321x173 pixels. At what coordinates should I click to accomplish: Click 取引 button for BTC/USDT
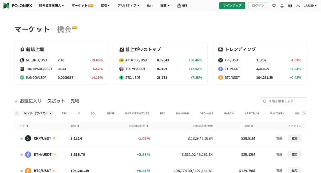coord(295,170)
